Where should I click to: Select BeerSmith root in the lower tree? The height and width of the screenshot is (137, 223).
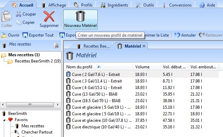pyautogui.click(x=15, y=114)
